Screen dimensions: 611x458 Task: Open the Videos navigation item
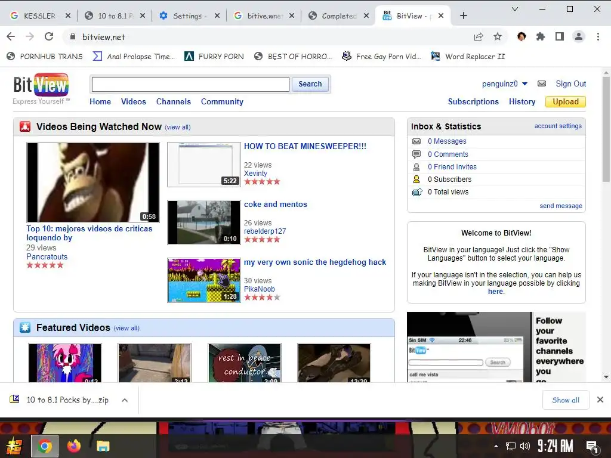click(133, 101)
